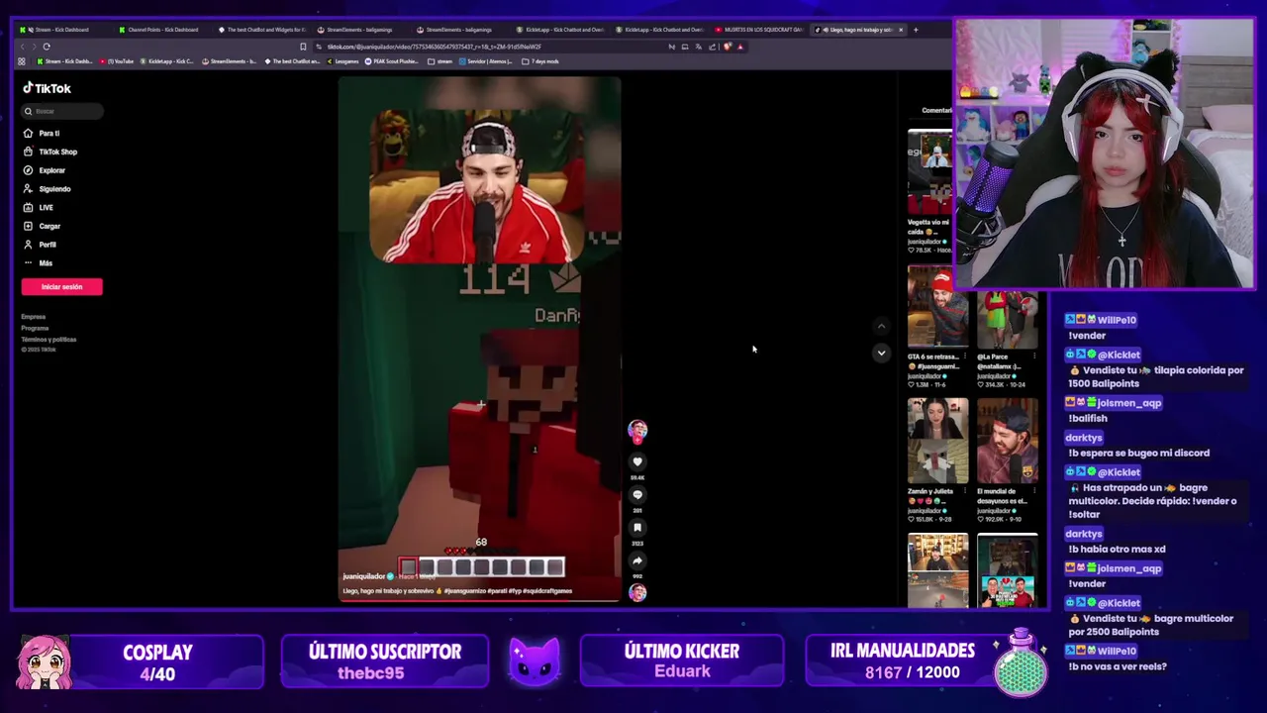This screenshot has width=1267, height=713.
Task: Open the Lessgames bookmark
Action: tap(342, 61)
